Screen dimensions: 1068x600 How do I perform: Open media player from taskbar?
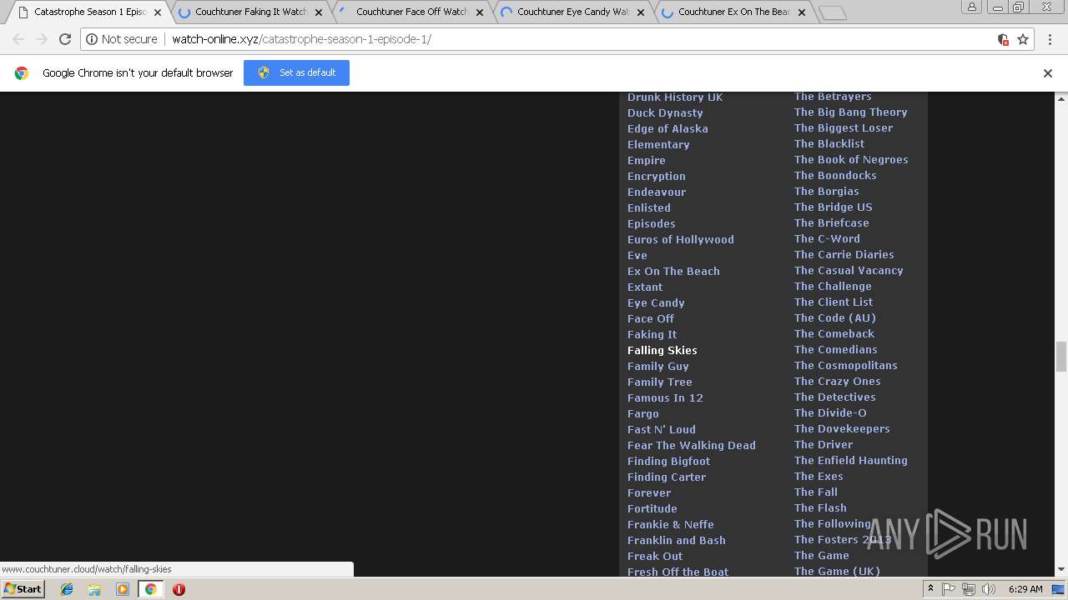coord(123,588)
